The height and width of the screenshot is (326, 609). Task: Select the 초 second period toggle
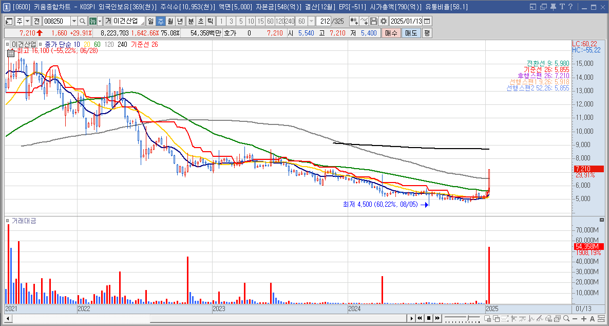pos(200,21)
